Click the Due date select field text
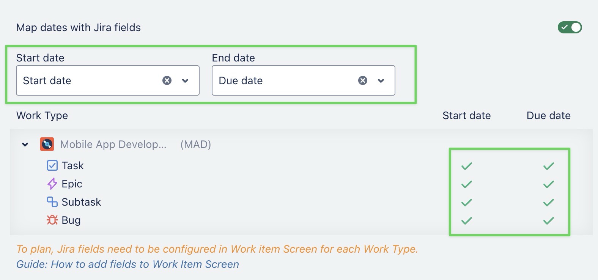 [x=241, y=80]
